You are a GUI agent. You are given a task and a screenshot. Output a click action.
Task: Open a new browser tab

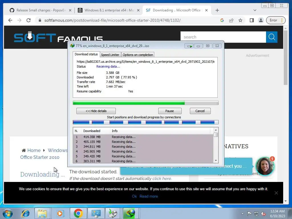point(217,10)
